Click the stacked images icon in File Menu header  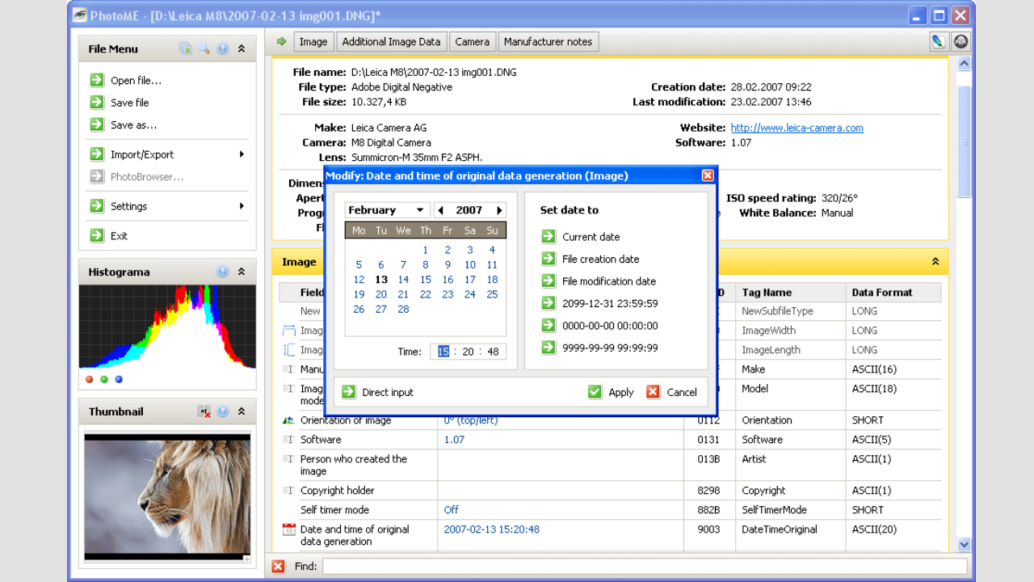click(186, 48)
